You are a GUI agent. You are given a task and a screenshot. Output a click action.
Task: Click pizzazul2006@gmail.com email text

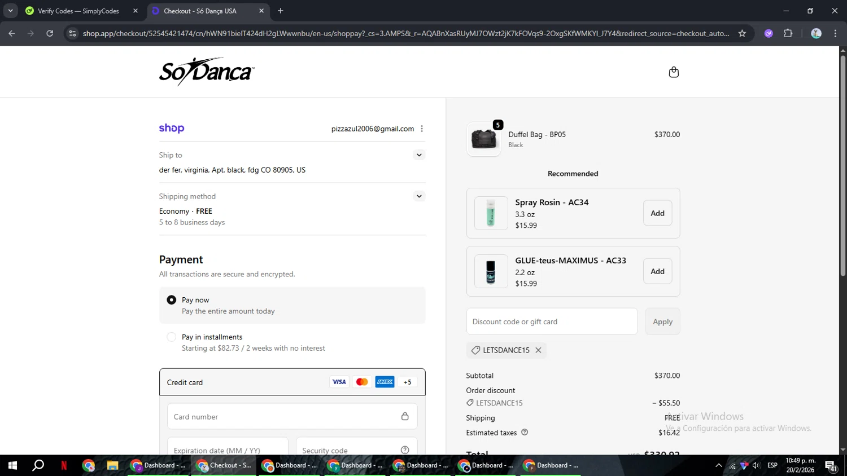pos(372,129)
